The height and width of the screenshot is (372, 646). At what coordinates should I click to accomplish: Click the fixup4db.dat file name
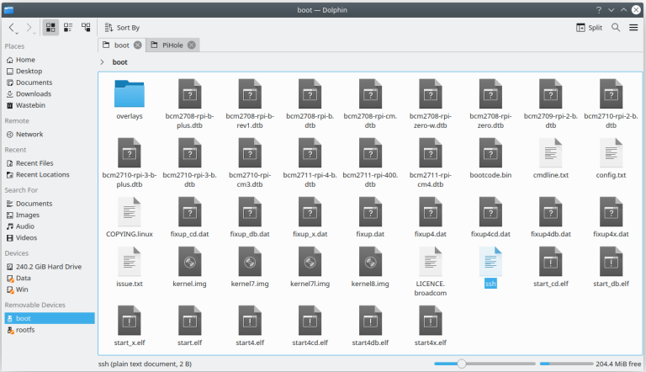click(x=550, y=234)
